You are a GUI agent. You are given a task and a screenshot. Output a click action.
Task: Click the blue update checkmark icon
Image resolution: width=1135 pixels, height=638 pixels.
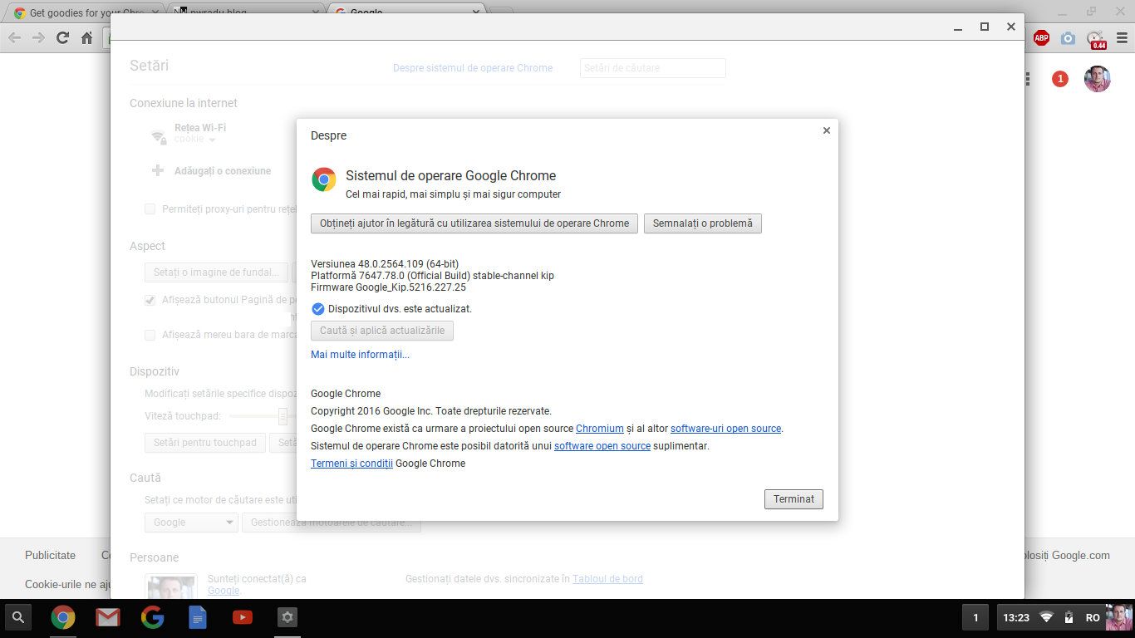point(317,309)
